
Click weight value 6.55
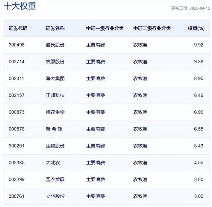pyautogui.click(x=199, y=129)
